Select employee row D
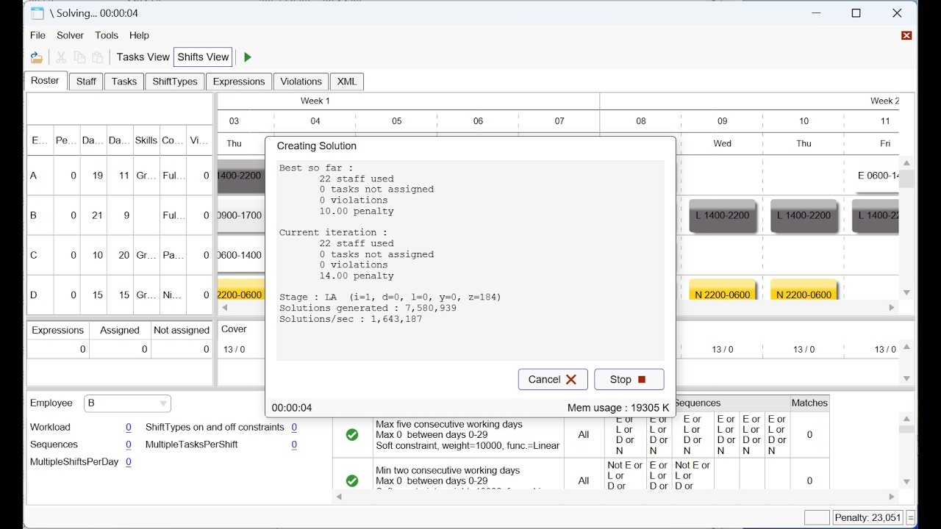The height and width of the screenshot is (529, 941). (x=120, y=295)
